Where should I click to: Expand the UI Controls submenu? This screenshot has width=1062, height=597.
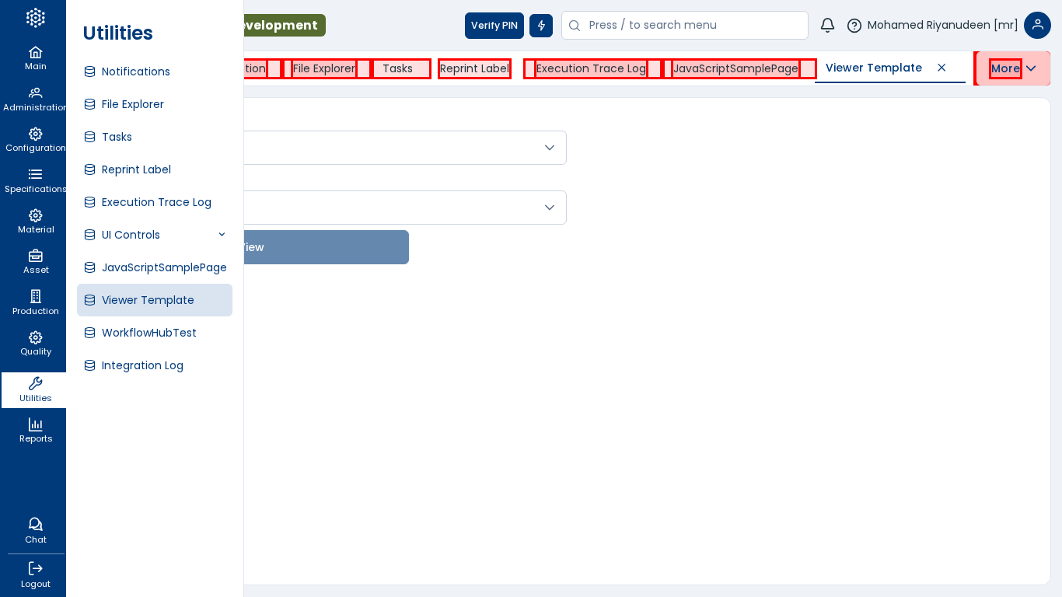click(x=222, y=235)
